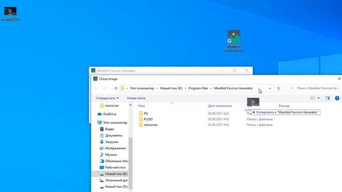Click the forward navigation arrow in dialog
The image size is (342, 192).
tap(104, 89)
